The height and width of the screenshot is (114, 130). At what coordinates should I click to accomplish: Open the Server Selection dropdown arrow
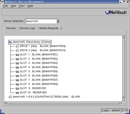[58, 21]
